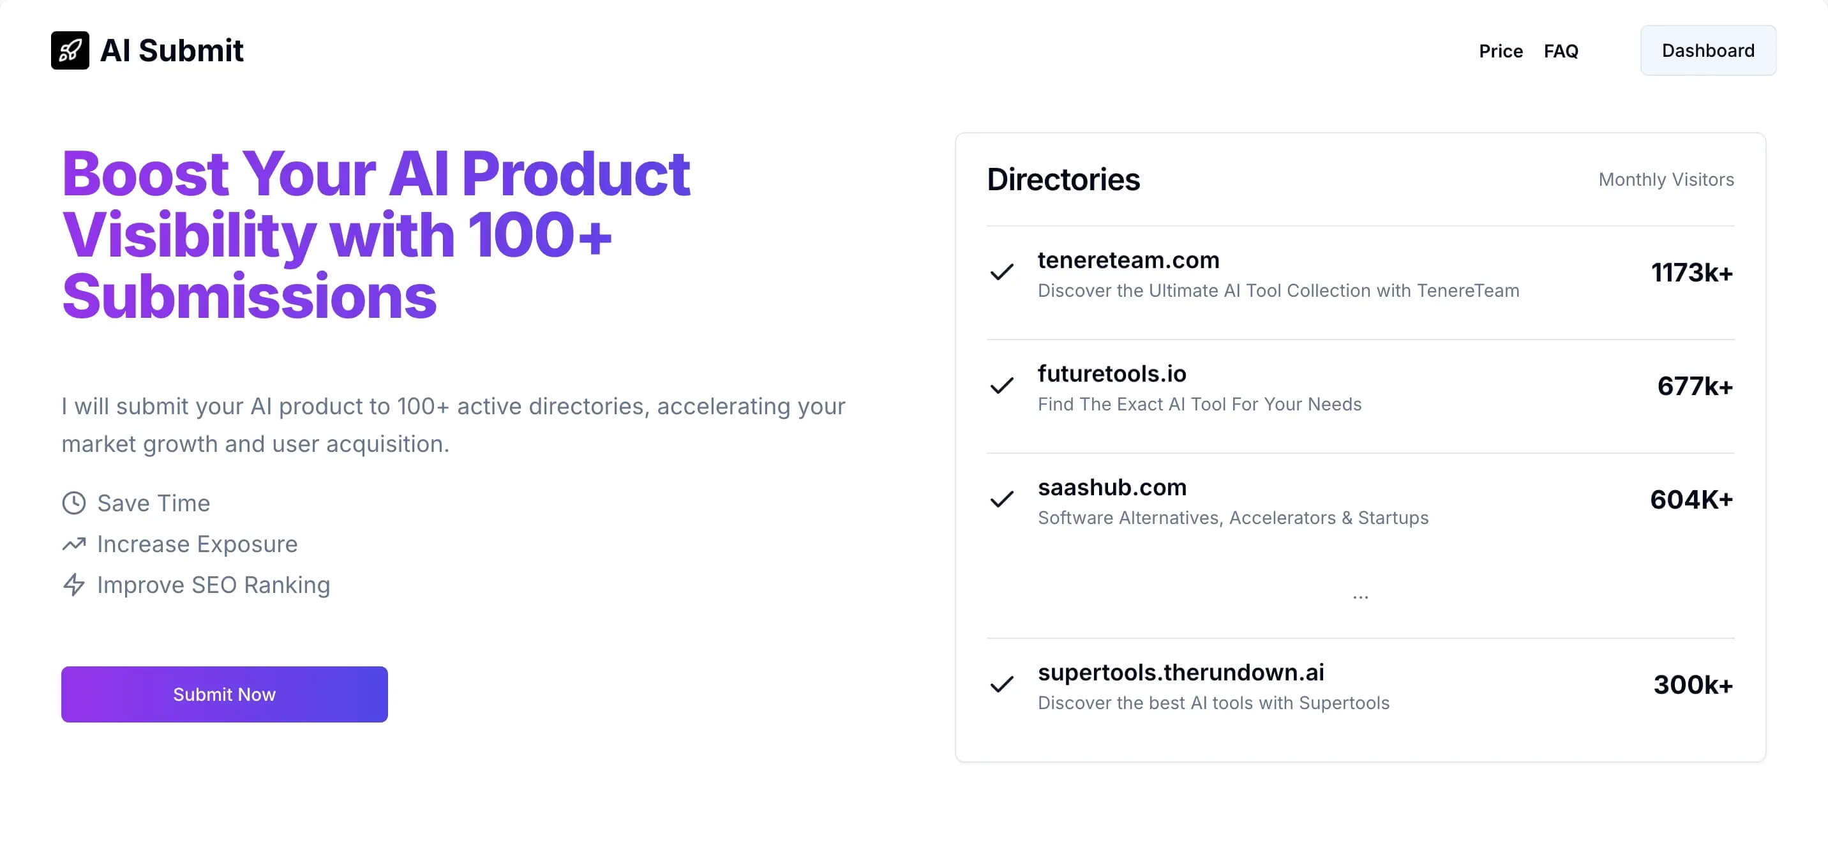The height and width of the screenshot is (854, 1828).
Task: Select the Directories panel heading
Action: (x=1063, y=179)
